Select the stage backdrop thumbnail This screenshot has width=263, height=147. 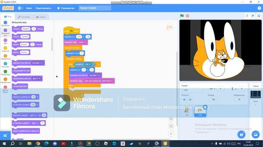[x=256, y=94]
